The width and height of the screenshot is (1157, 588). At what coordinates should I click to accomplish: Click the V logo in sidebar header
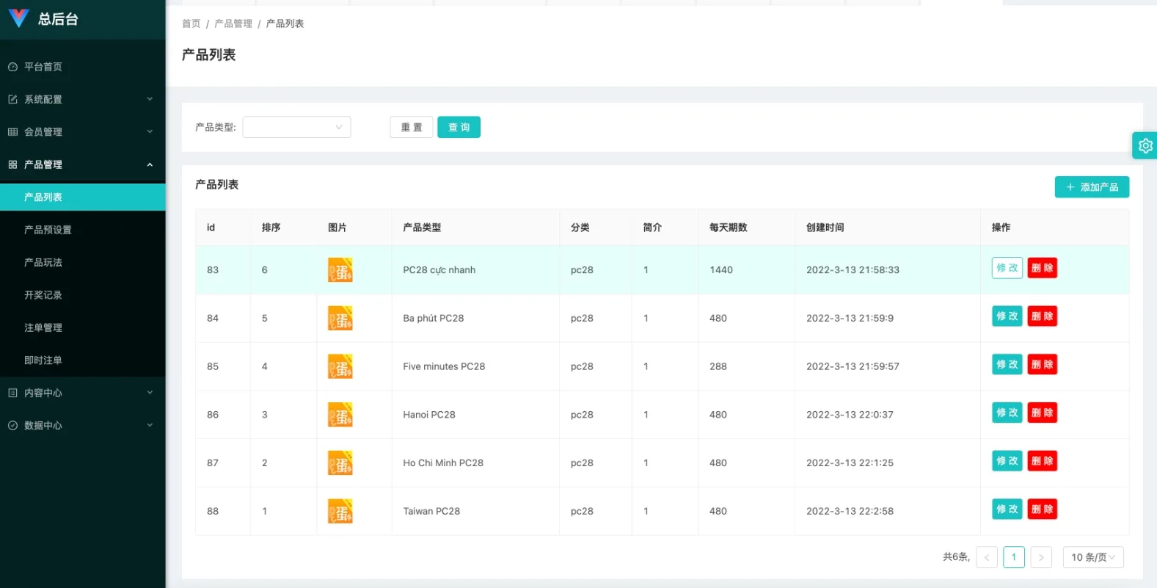coord(18,18)
